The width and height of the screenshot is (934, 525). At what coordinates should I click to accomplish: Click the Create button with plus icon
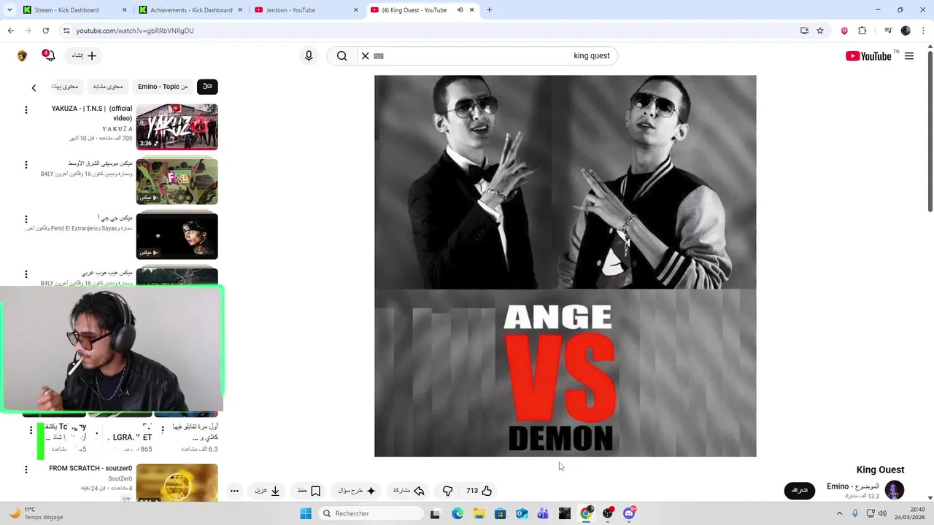[84, 56]
